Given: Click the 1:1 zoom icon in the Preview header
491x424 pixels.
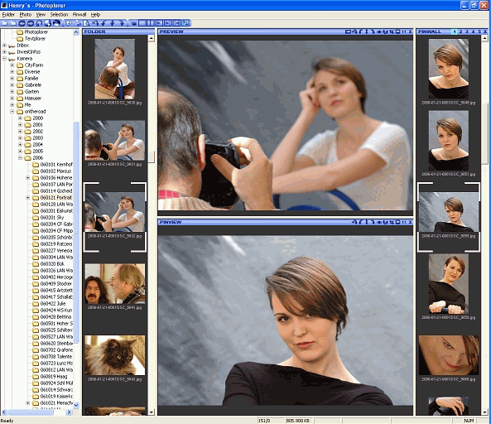Looking at the screenshot, I should [404, 31].
